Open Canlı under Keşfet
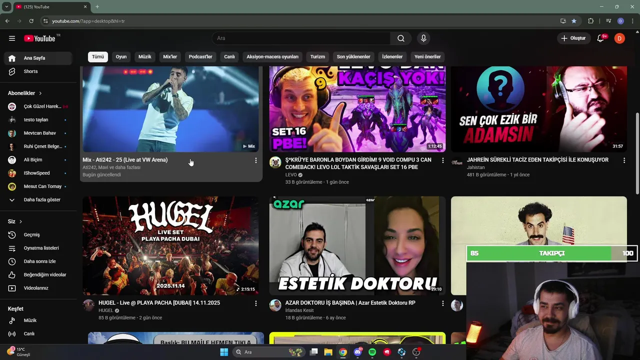 (x=38, y=334)
